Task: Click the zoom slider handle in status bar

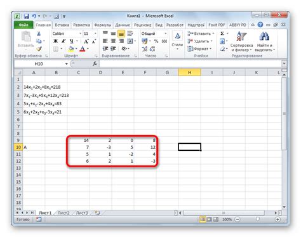Action: [258, 219]
